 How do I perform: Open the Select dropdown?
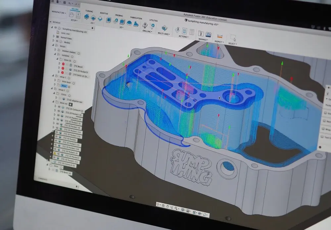(232, 44)
